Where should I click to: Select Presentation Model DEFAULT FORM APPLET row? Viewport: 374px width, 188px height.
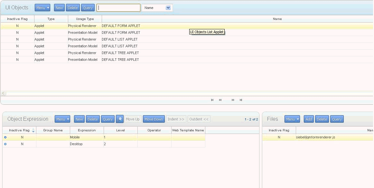pos(187,33)
